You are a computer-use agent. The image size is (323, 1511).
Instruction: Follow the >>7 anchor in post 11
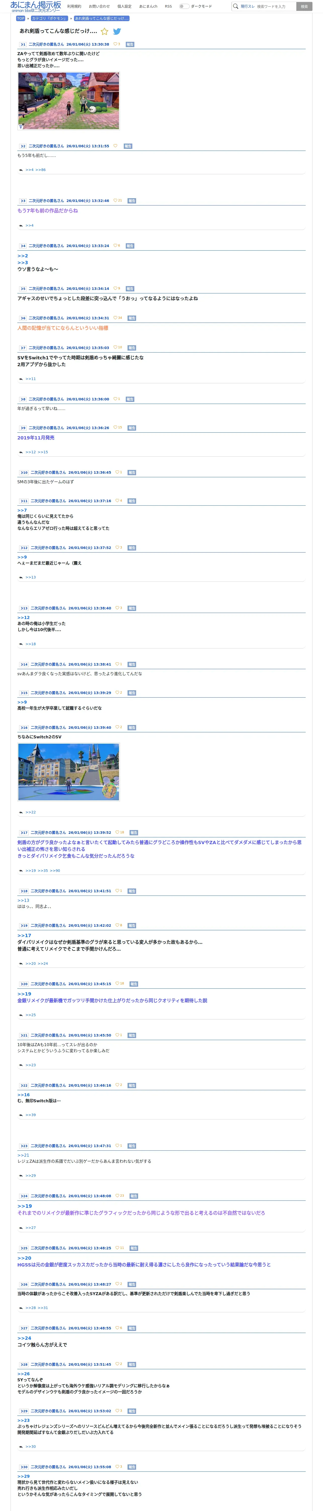tap(22, 510)
